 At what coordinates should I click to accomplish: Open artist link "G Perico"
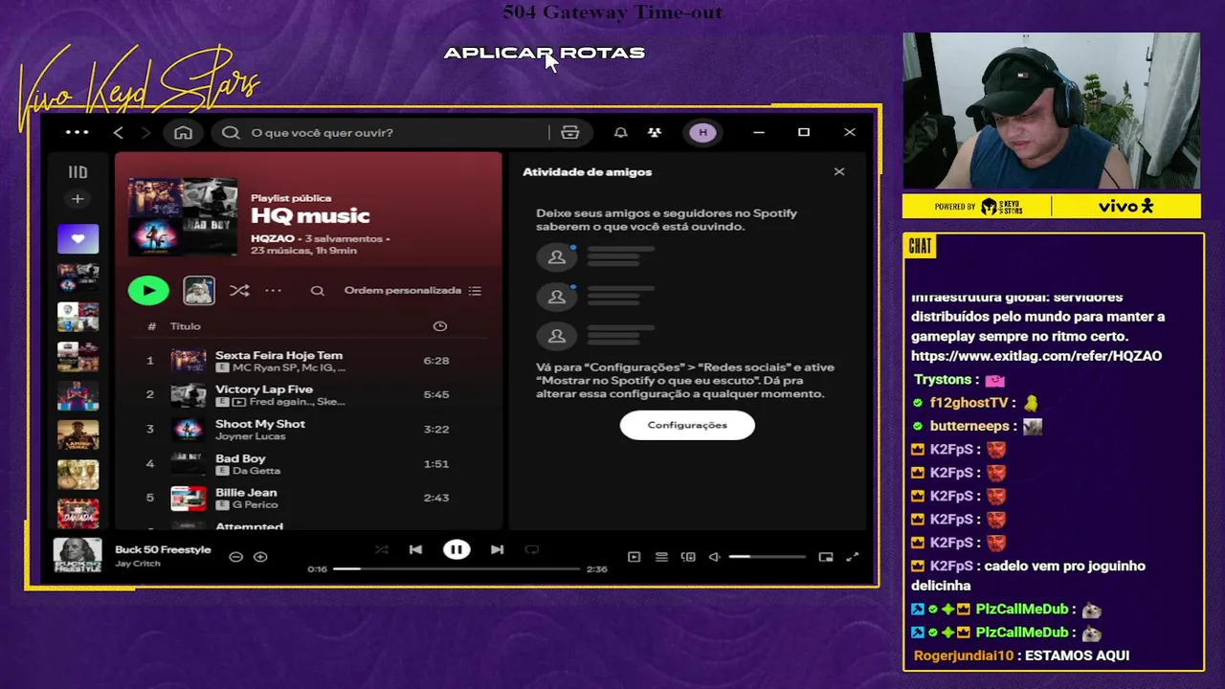255,504
